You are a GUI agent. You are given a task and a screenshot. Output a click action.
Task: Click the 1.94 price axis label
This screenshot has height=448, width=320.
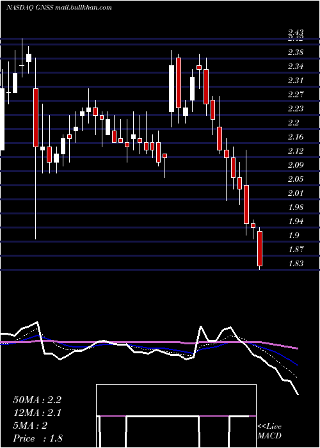pos(296,221)
